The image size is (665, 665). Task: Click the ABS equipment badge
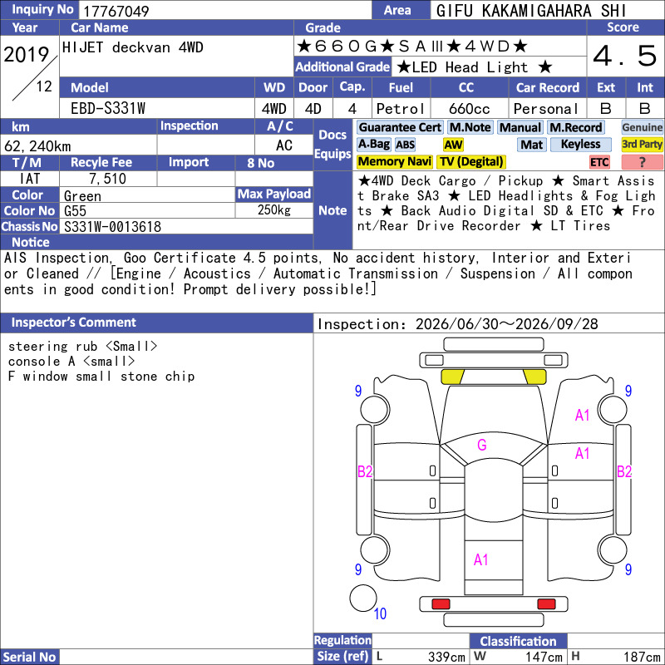tap(405, 145)
